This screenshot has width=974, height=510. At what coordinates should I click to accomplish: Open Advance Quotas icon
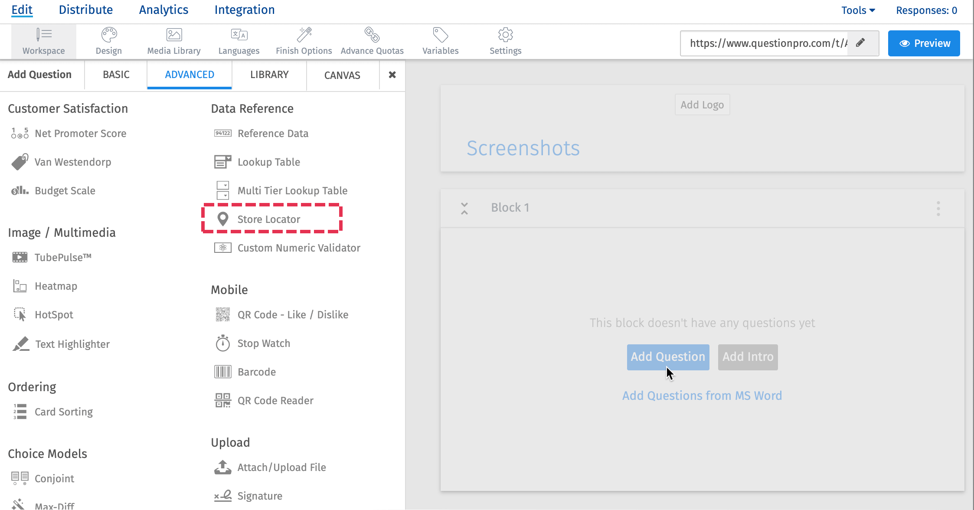click(372, 35)
